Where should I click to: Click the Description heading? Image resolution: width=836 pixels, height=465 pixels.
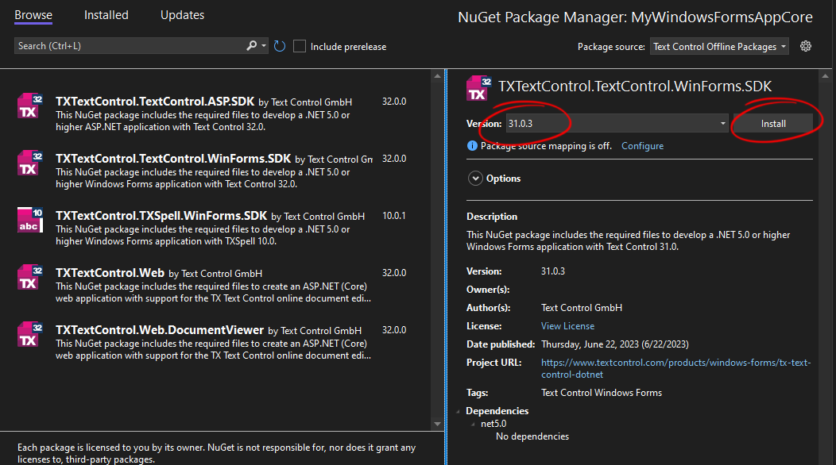point(492,217)
